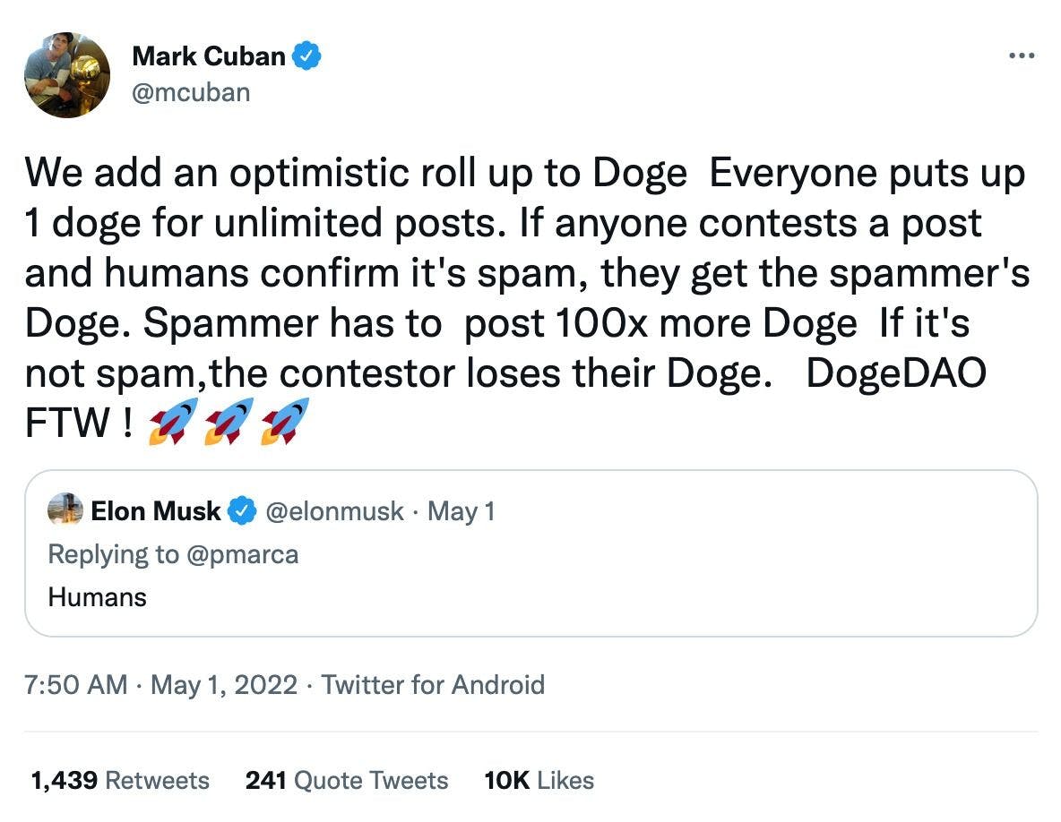Open the tweet's three-dot more menu
1061x822 pixels.
point(1022,56)
